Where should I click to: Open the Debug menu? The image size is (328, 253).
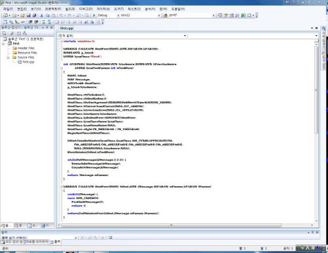coord(86,9)
